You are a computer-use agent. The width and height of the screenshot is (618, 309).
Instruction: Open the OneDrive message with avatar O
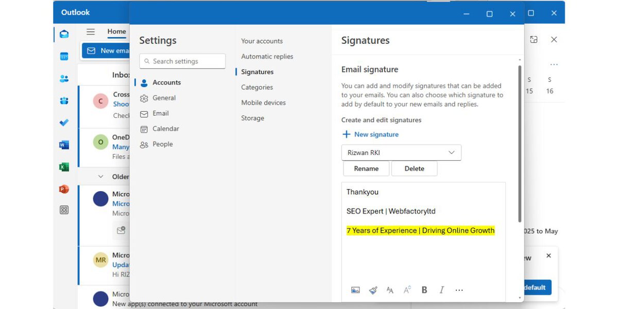(104, 147)
